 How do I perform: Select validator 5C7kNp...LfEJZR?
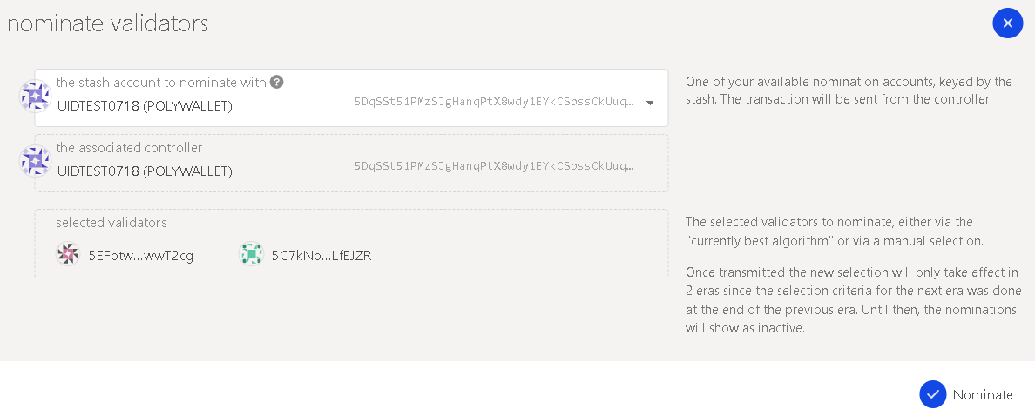click(321, 255)
